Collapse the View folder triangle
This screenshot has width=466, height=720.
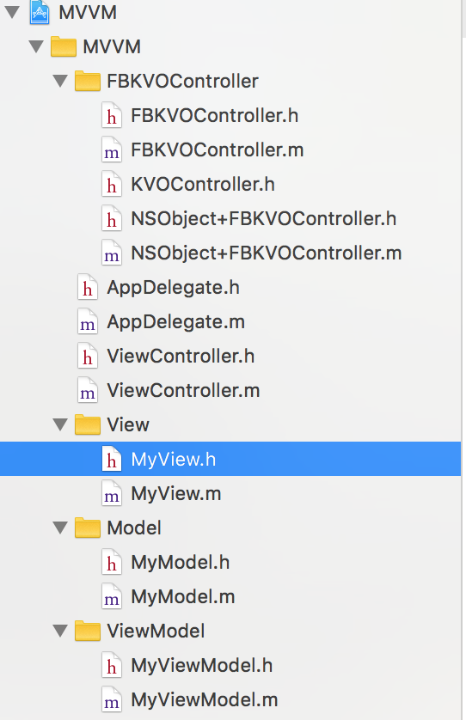60,424
